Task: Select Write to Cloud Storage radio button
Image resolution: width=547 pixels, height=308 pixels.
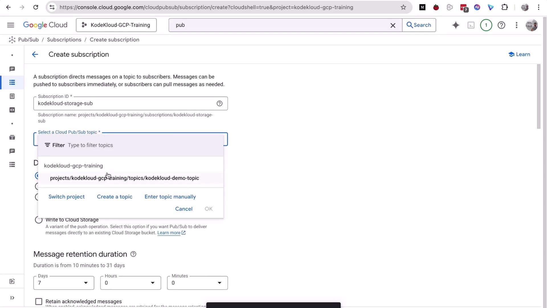Action: [x=39, y=220]
